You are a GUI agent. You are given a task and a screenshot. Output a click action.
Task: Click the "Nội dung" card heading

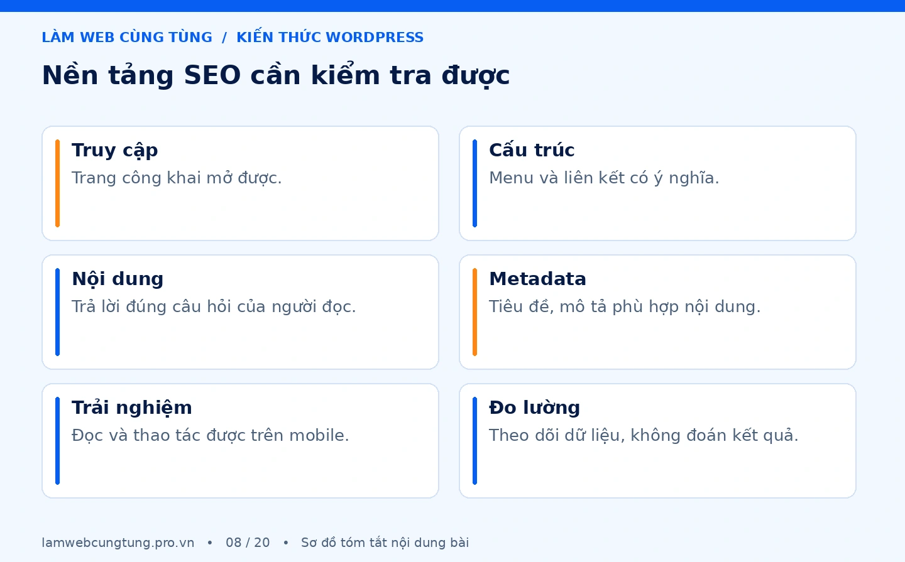(x=118, y=279)
